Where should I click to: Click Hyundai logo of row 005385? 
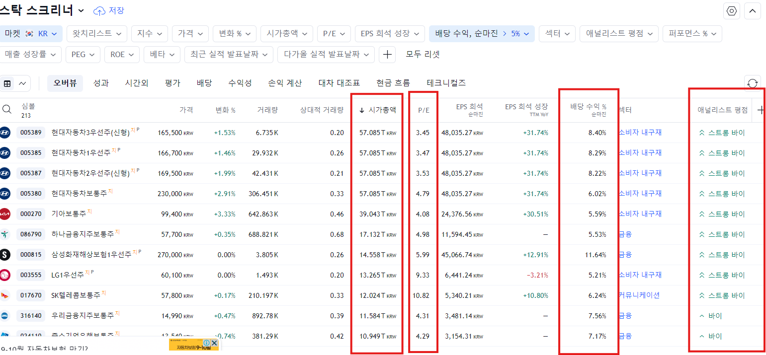[x=5, y=153]
